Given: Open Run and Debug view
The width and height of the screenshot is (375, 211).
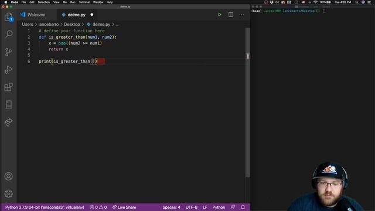Looking at the screenshot, I should pos(9,70).
